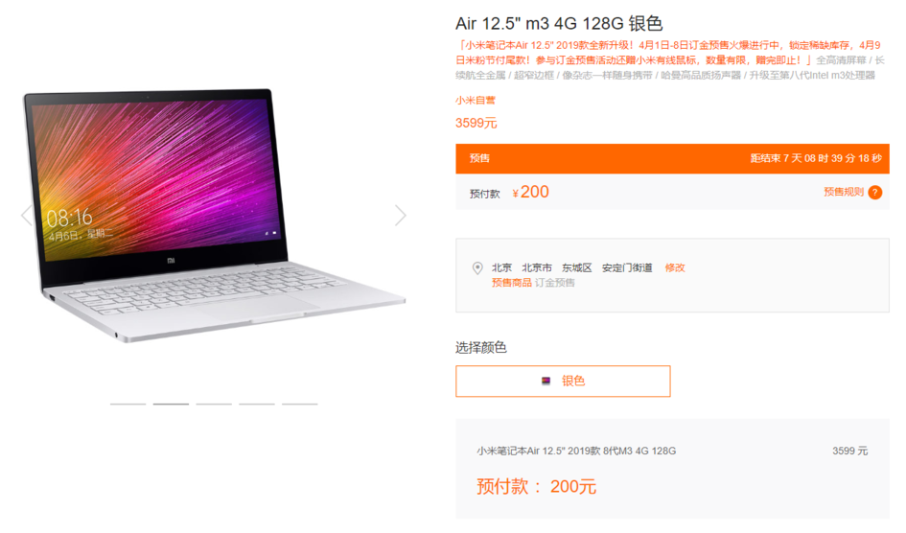The width and height of the screenshot is (906, 533).
Task: Switch to the third gallery indicator
Action: [214, 404]
